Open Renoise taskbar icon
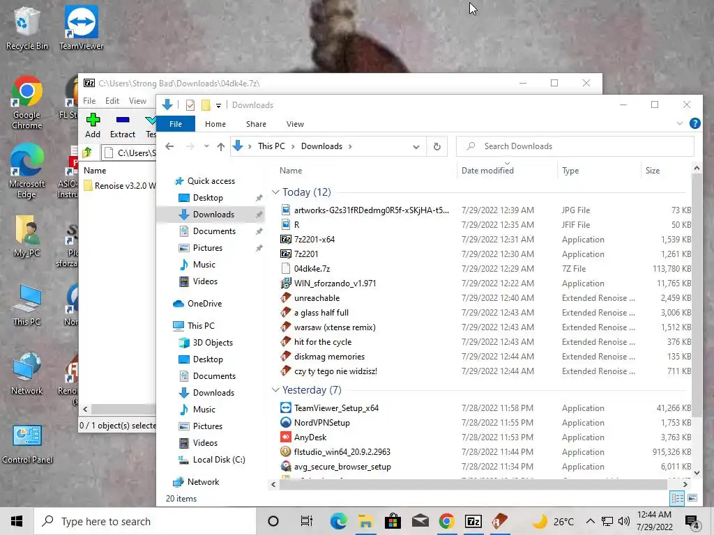The width and height of the screenshot is (714, 535). (x=499, y=521)
